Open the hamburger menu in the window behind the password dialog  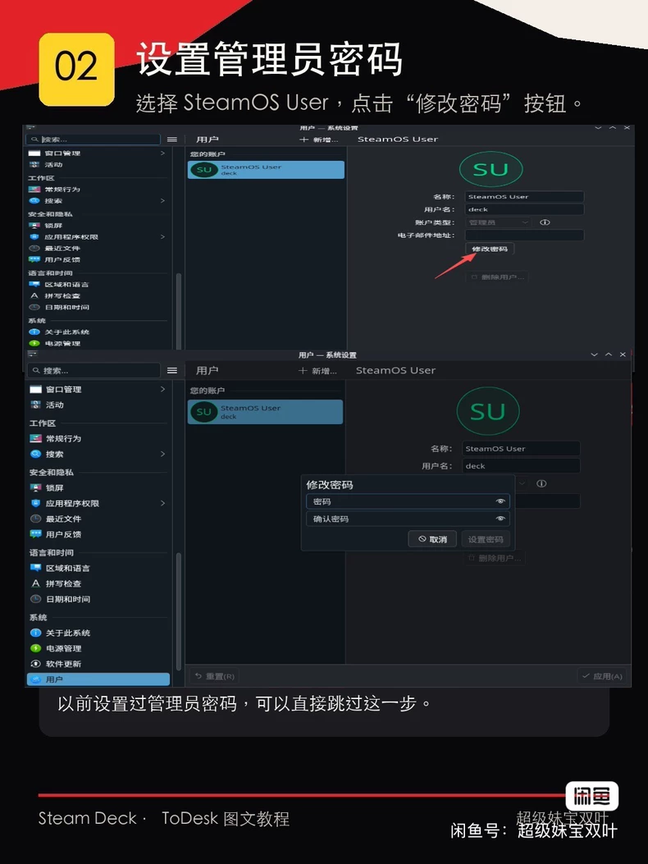[x=172, y=370]
